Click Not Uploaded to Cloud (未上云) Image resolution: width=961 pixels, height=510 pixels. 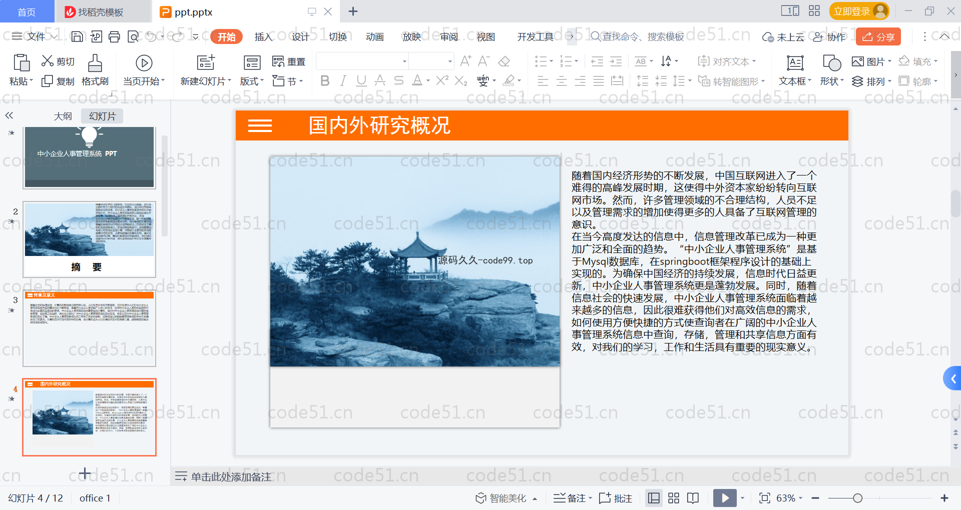click(x=783, y=36)
